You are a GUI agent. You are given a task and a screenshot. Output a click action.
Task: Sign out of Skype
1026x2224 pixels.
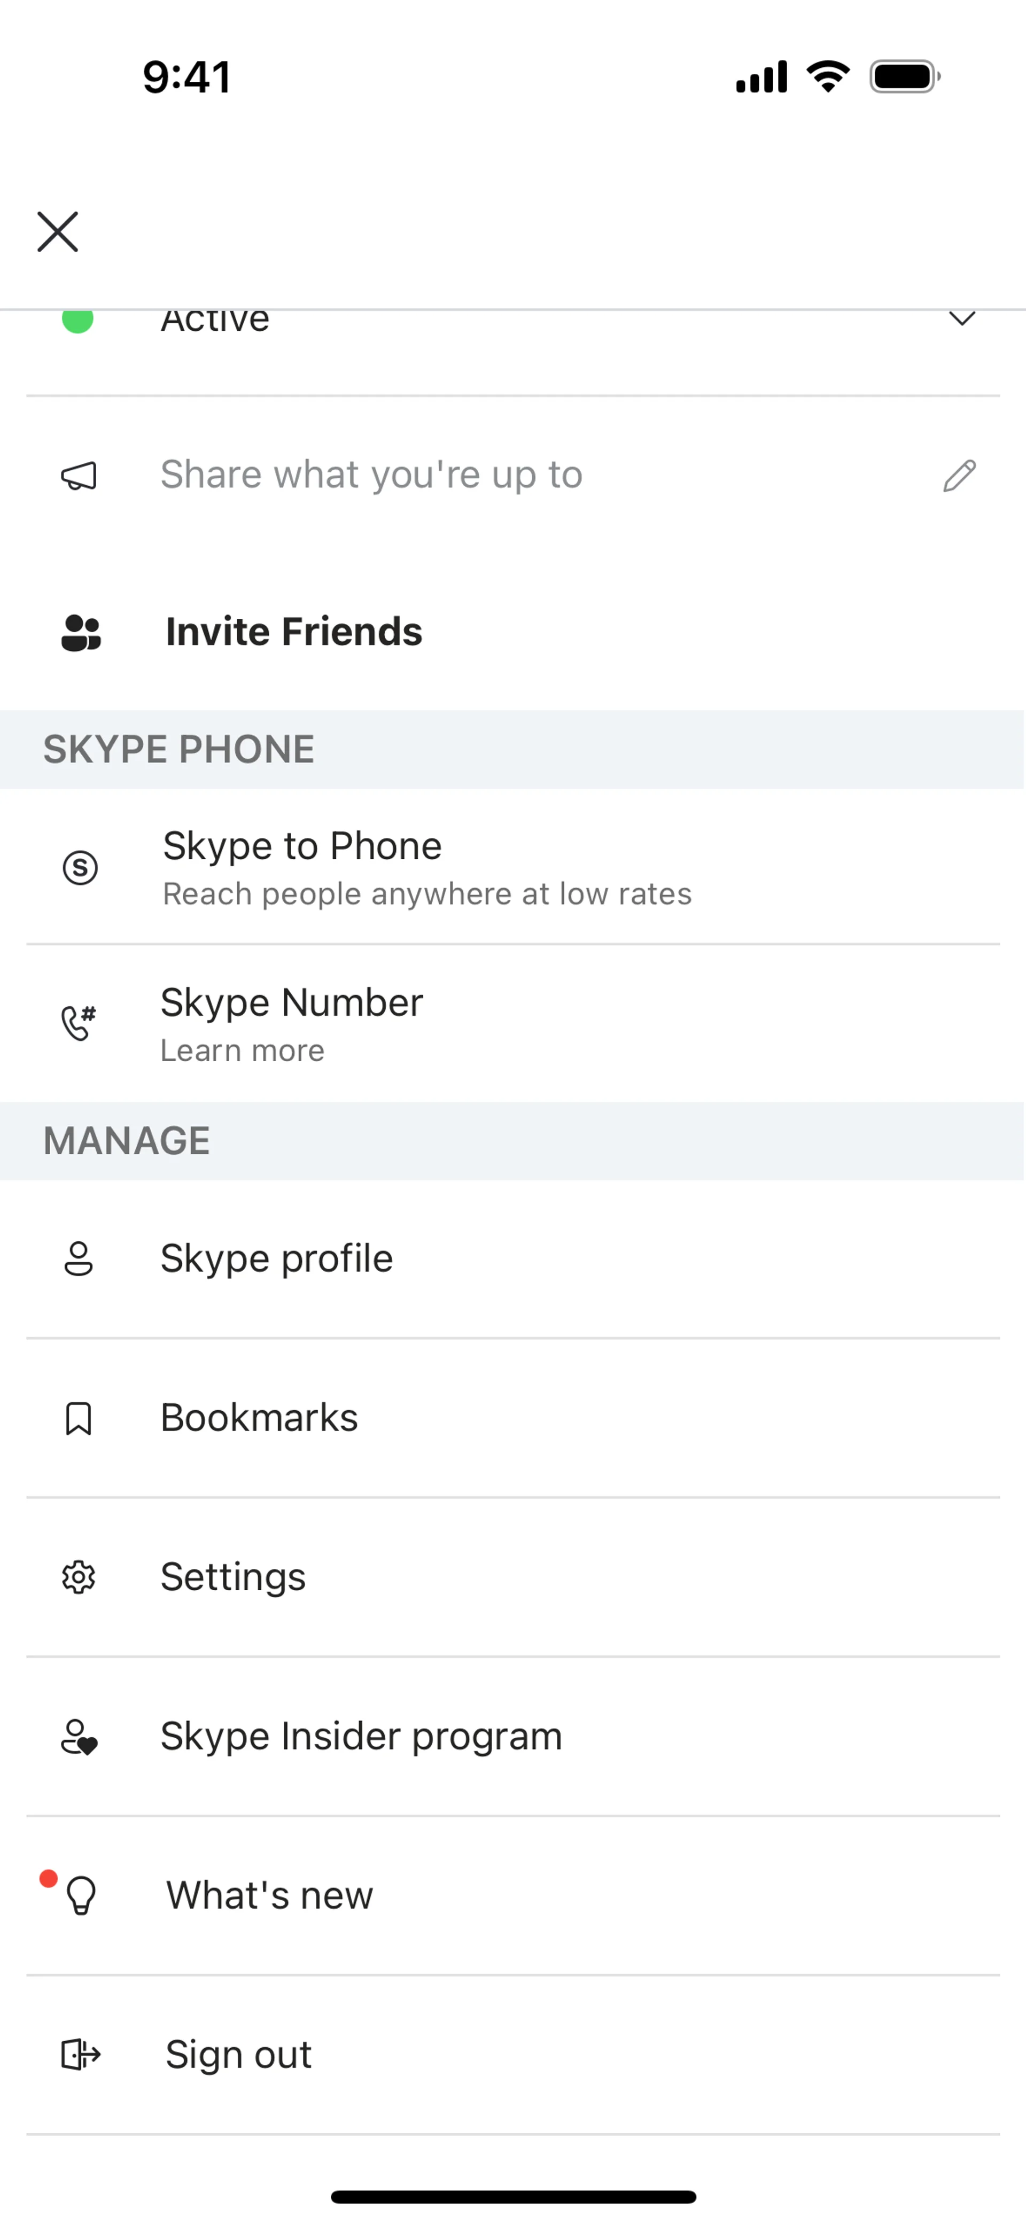238,2054
